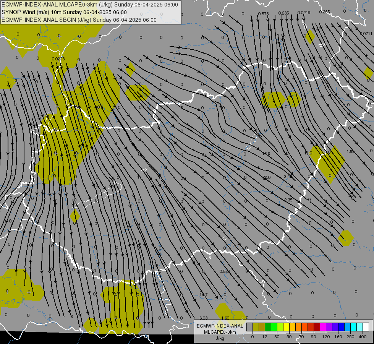Click the map value 0.0219
374x344 pixels.
pos(304,13)
